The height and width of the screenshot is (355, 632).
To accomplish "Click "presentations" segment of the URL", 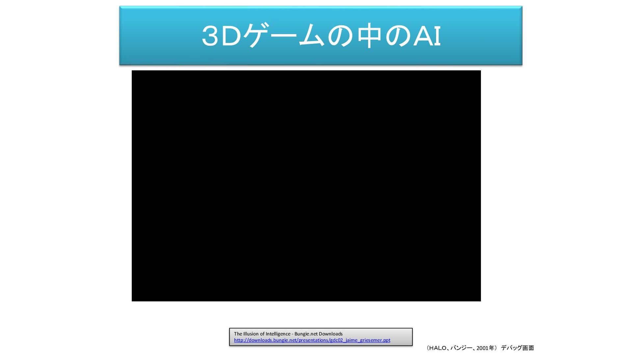I will click(313, 340).
